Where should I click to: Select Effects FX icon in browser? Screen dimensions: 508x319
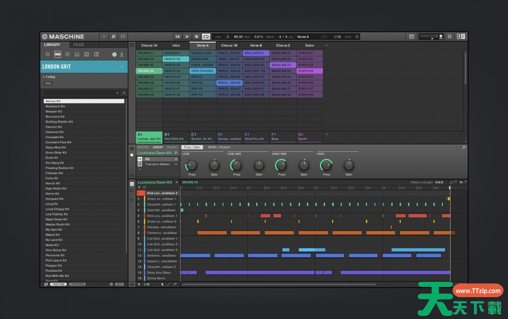[x=86, y=54]
